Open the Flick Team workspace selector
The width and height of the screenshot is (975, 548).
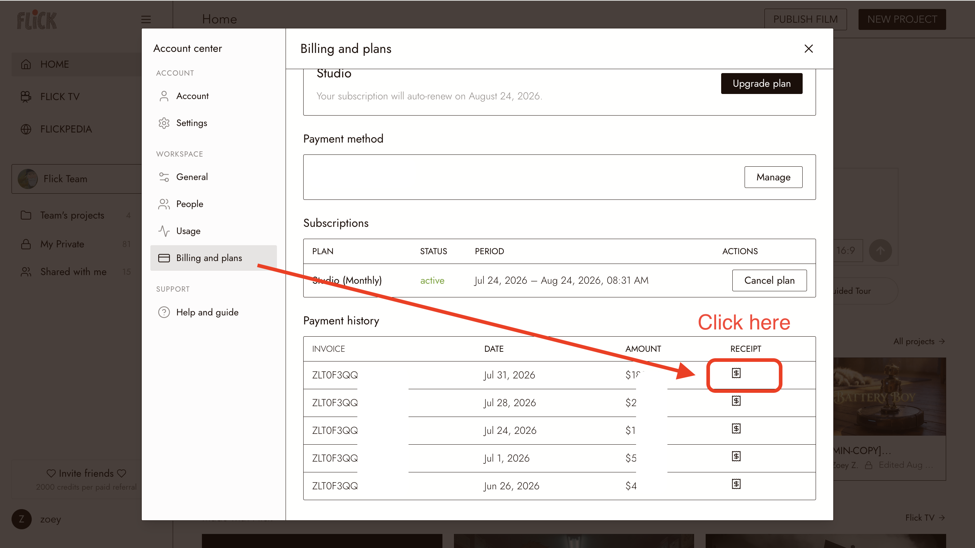(76, 179)
